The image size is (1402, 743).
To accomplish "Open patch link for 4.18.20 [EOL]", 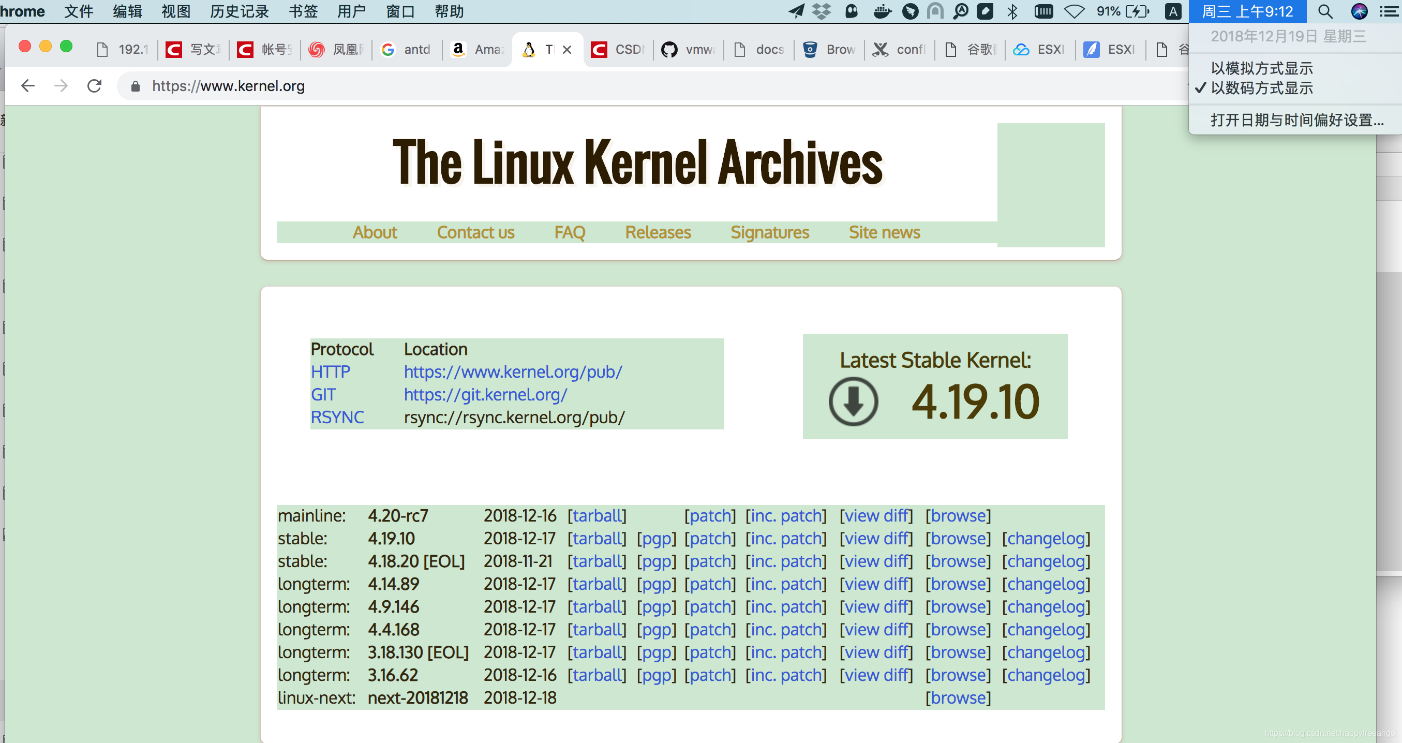I will coord(710,561).
